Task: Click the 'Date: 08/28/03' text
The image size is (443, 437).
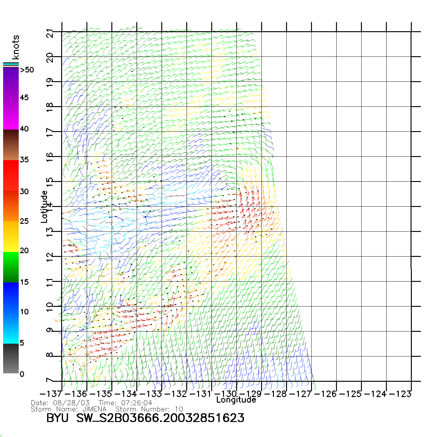Action: [x=60, y=403]
